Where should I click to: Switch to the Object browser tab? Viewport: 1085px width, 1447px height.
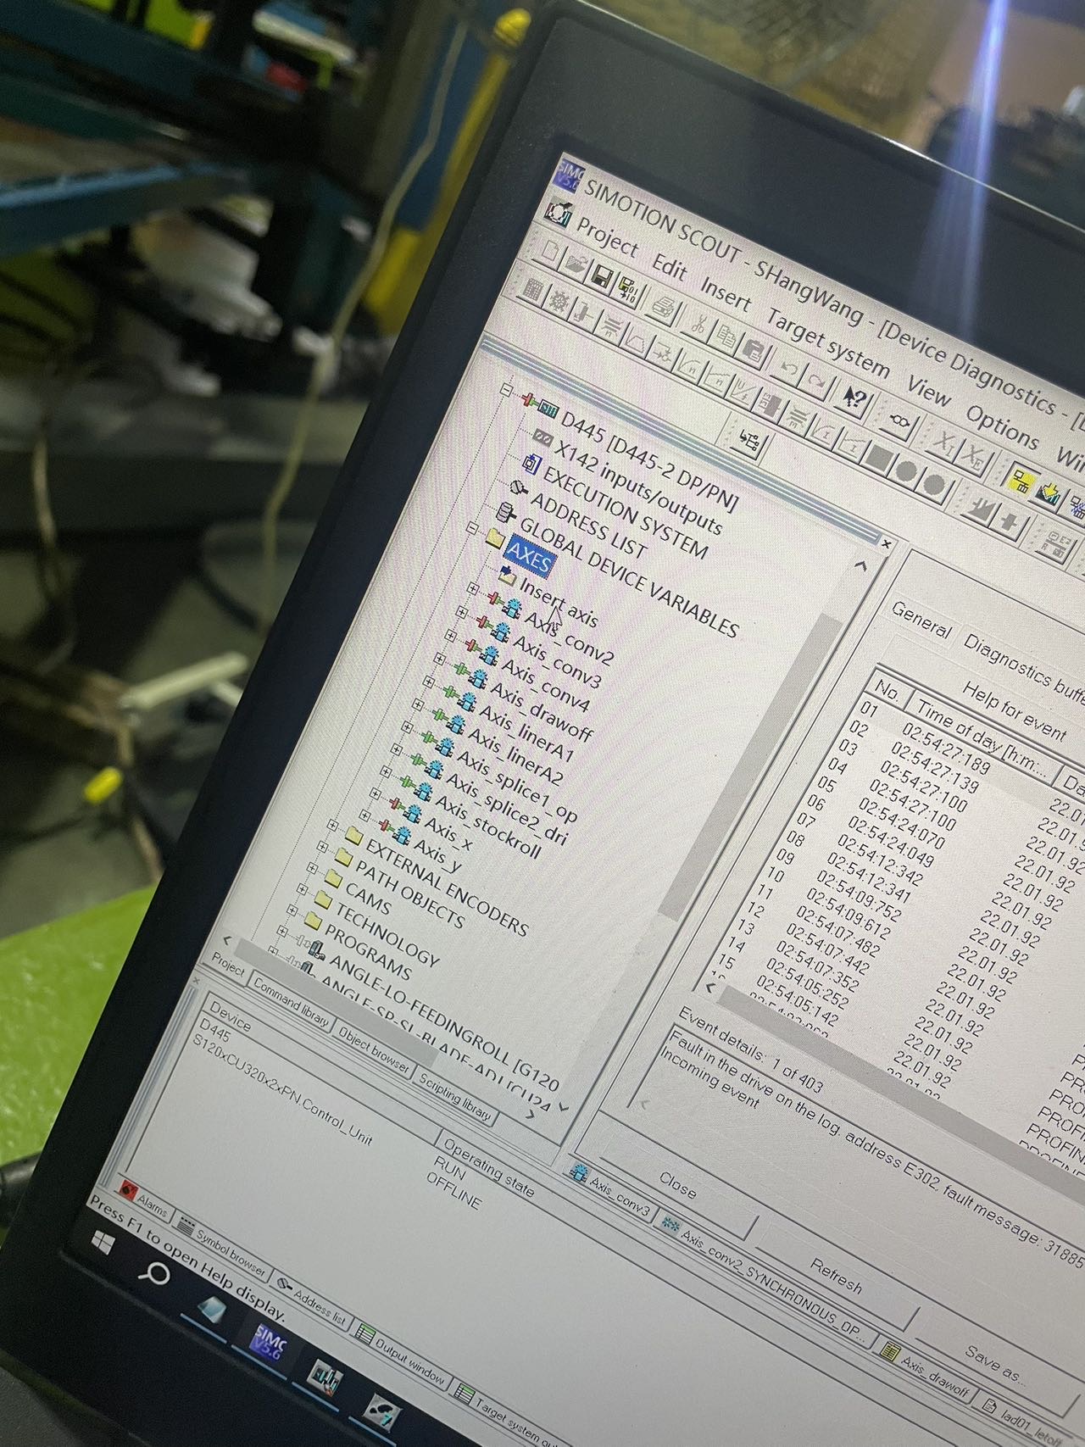coord(374,1049)
